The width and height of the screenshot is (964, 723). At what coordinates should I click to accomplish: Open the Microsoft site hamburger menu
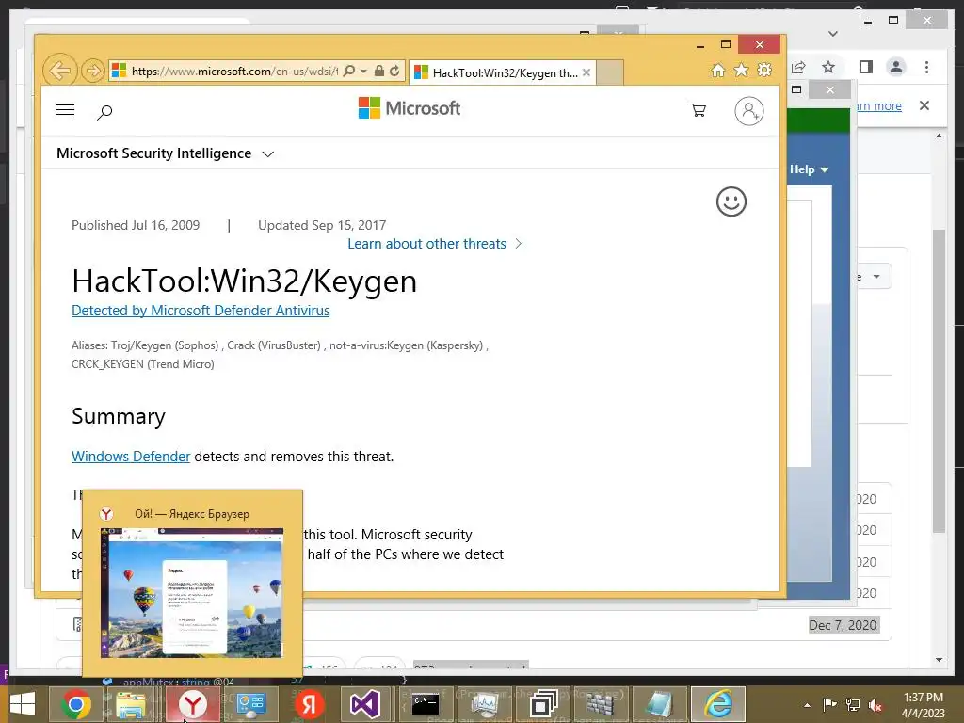coord(65,110)
